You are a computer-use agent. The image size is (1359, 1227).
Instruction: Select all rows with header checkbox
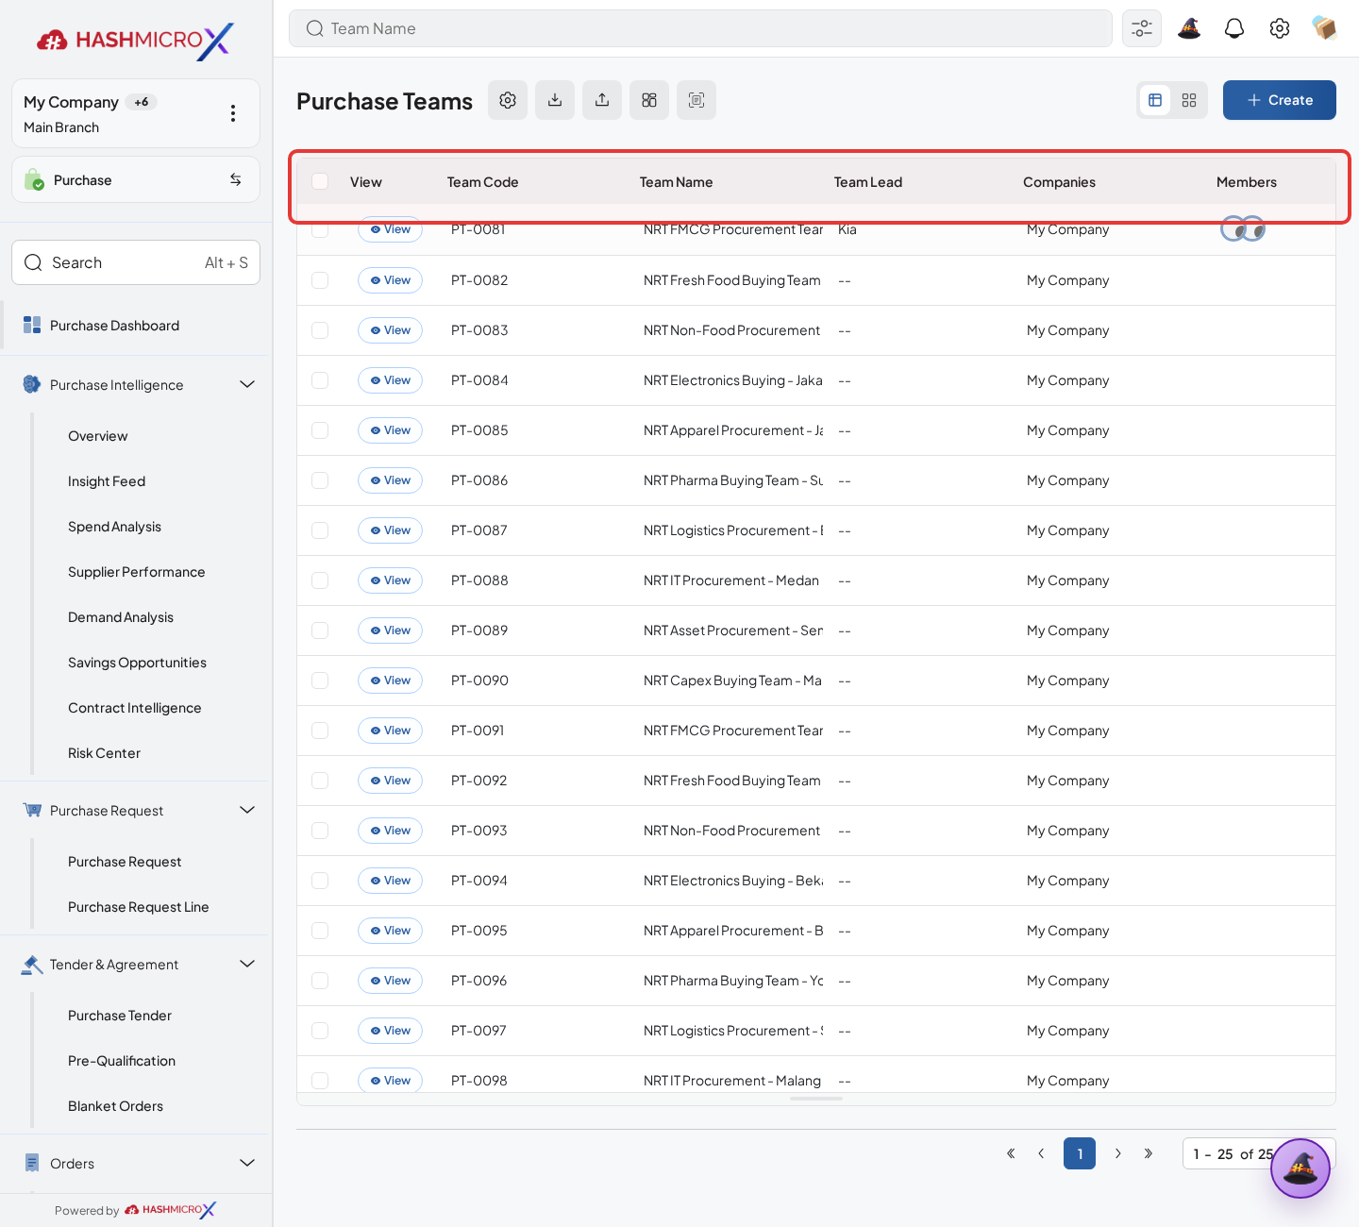tap(320, 181)
